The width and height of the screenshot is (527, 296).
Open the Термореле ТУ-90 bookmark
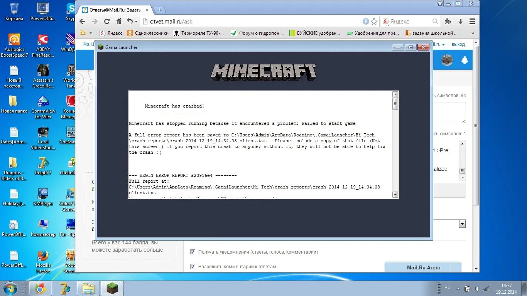[199, 33]
